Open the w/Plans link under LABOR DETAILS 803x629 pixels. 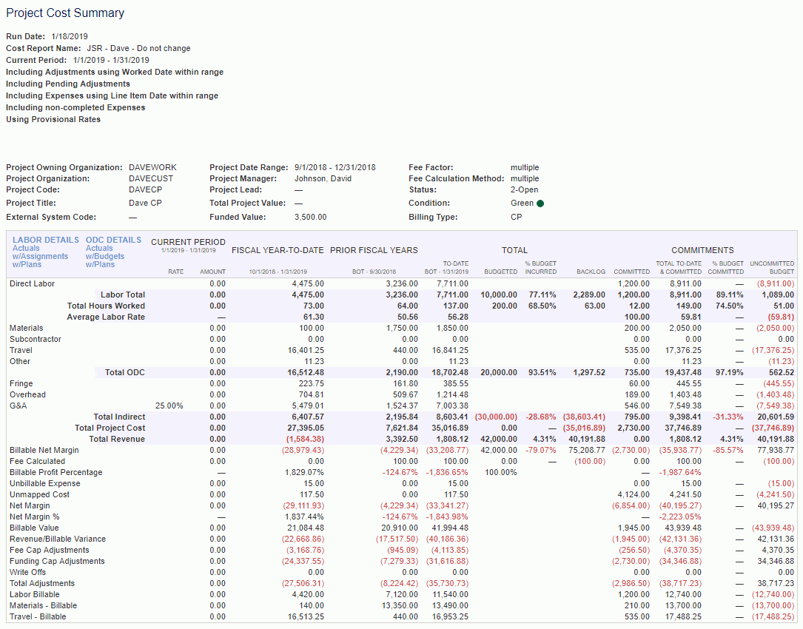point(25,264)
